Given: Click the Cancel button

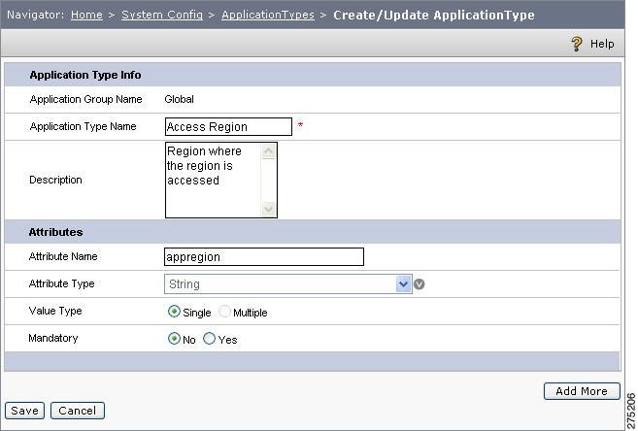Looking at the screenshot, I should pos(78,411).
